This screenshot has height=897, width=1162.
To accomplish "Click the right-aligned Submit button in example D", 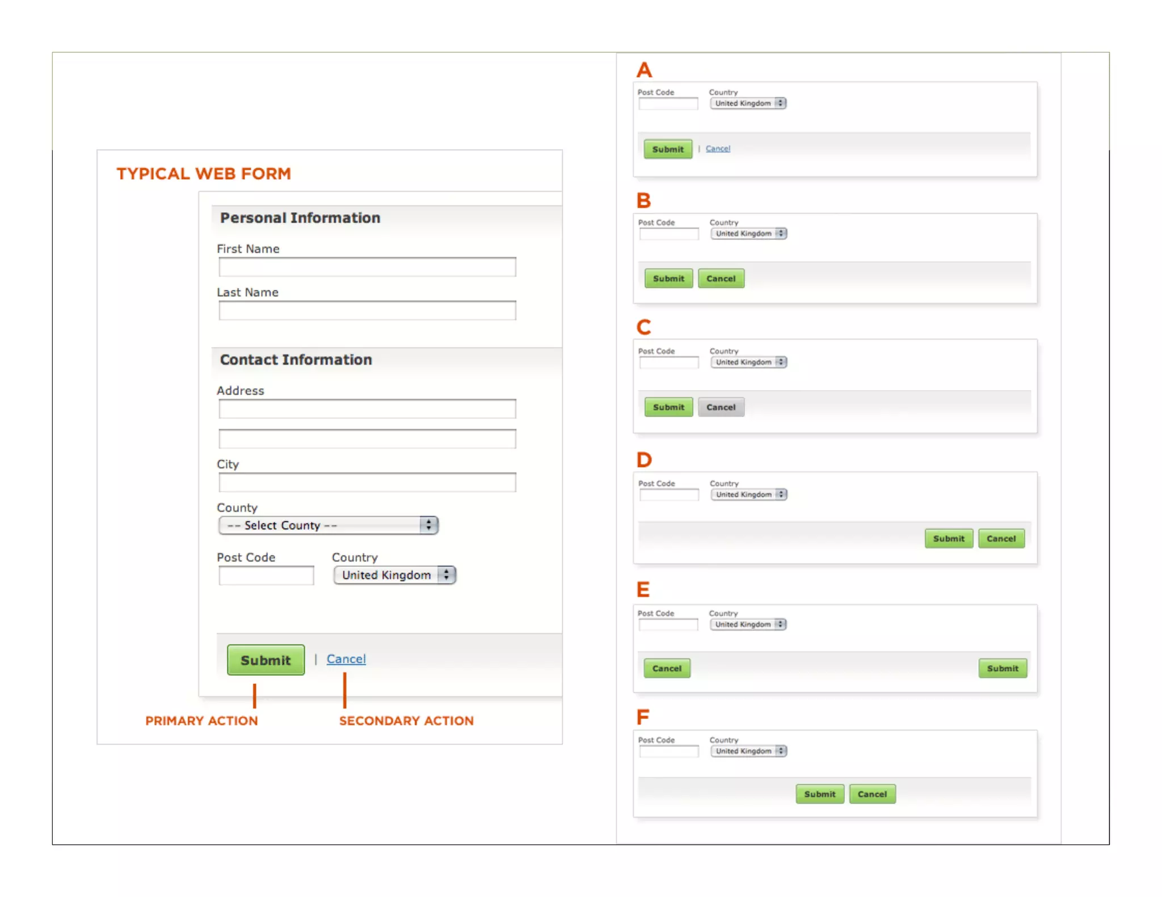I will 949,539.
